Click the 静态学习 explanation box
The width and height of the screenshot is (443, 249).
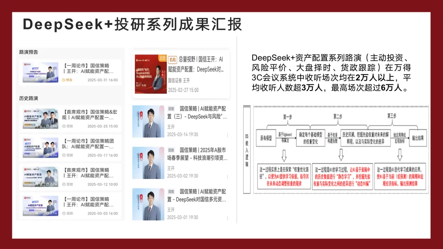[x=342, y=177]
